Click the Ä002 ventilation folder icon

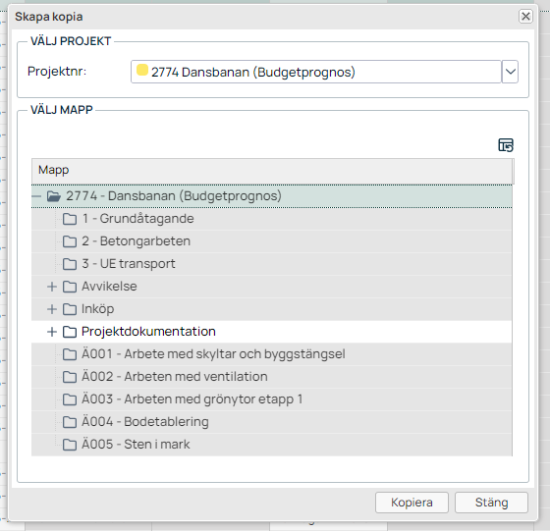(70, 377)
